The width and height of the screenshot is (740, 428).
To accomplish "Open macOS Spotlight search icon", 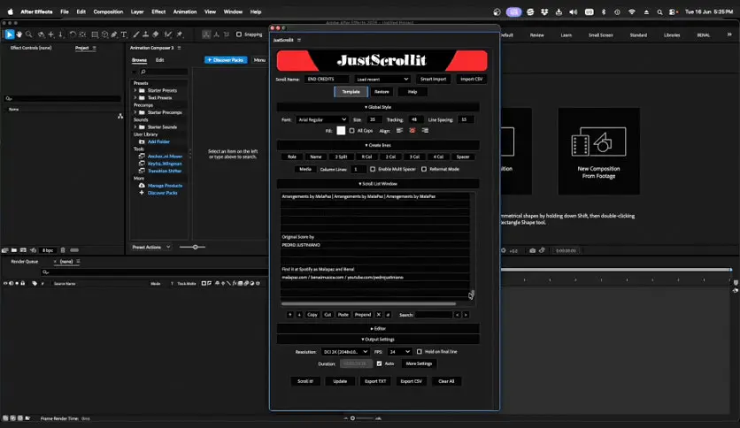I will click(659, 11).
